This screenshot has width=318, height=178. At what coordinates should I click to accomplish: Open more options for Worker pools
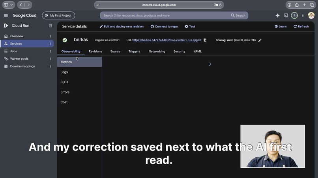tap(51, 59)
